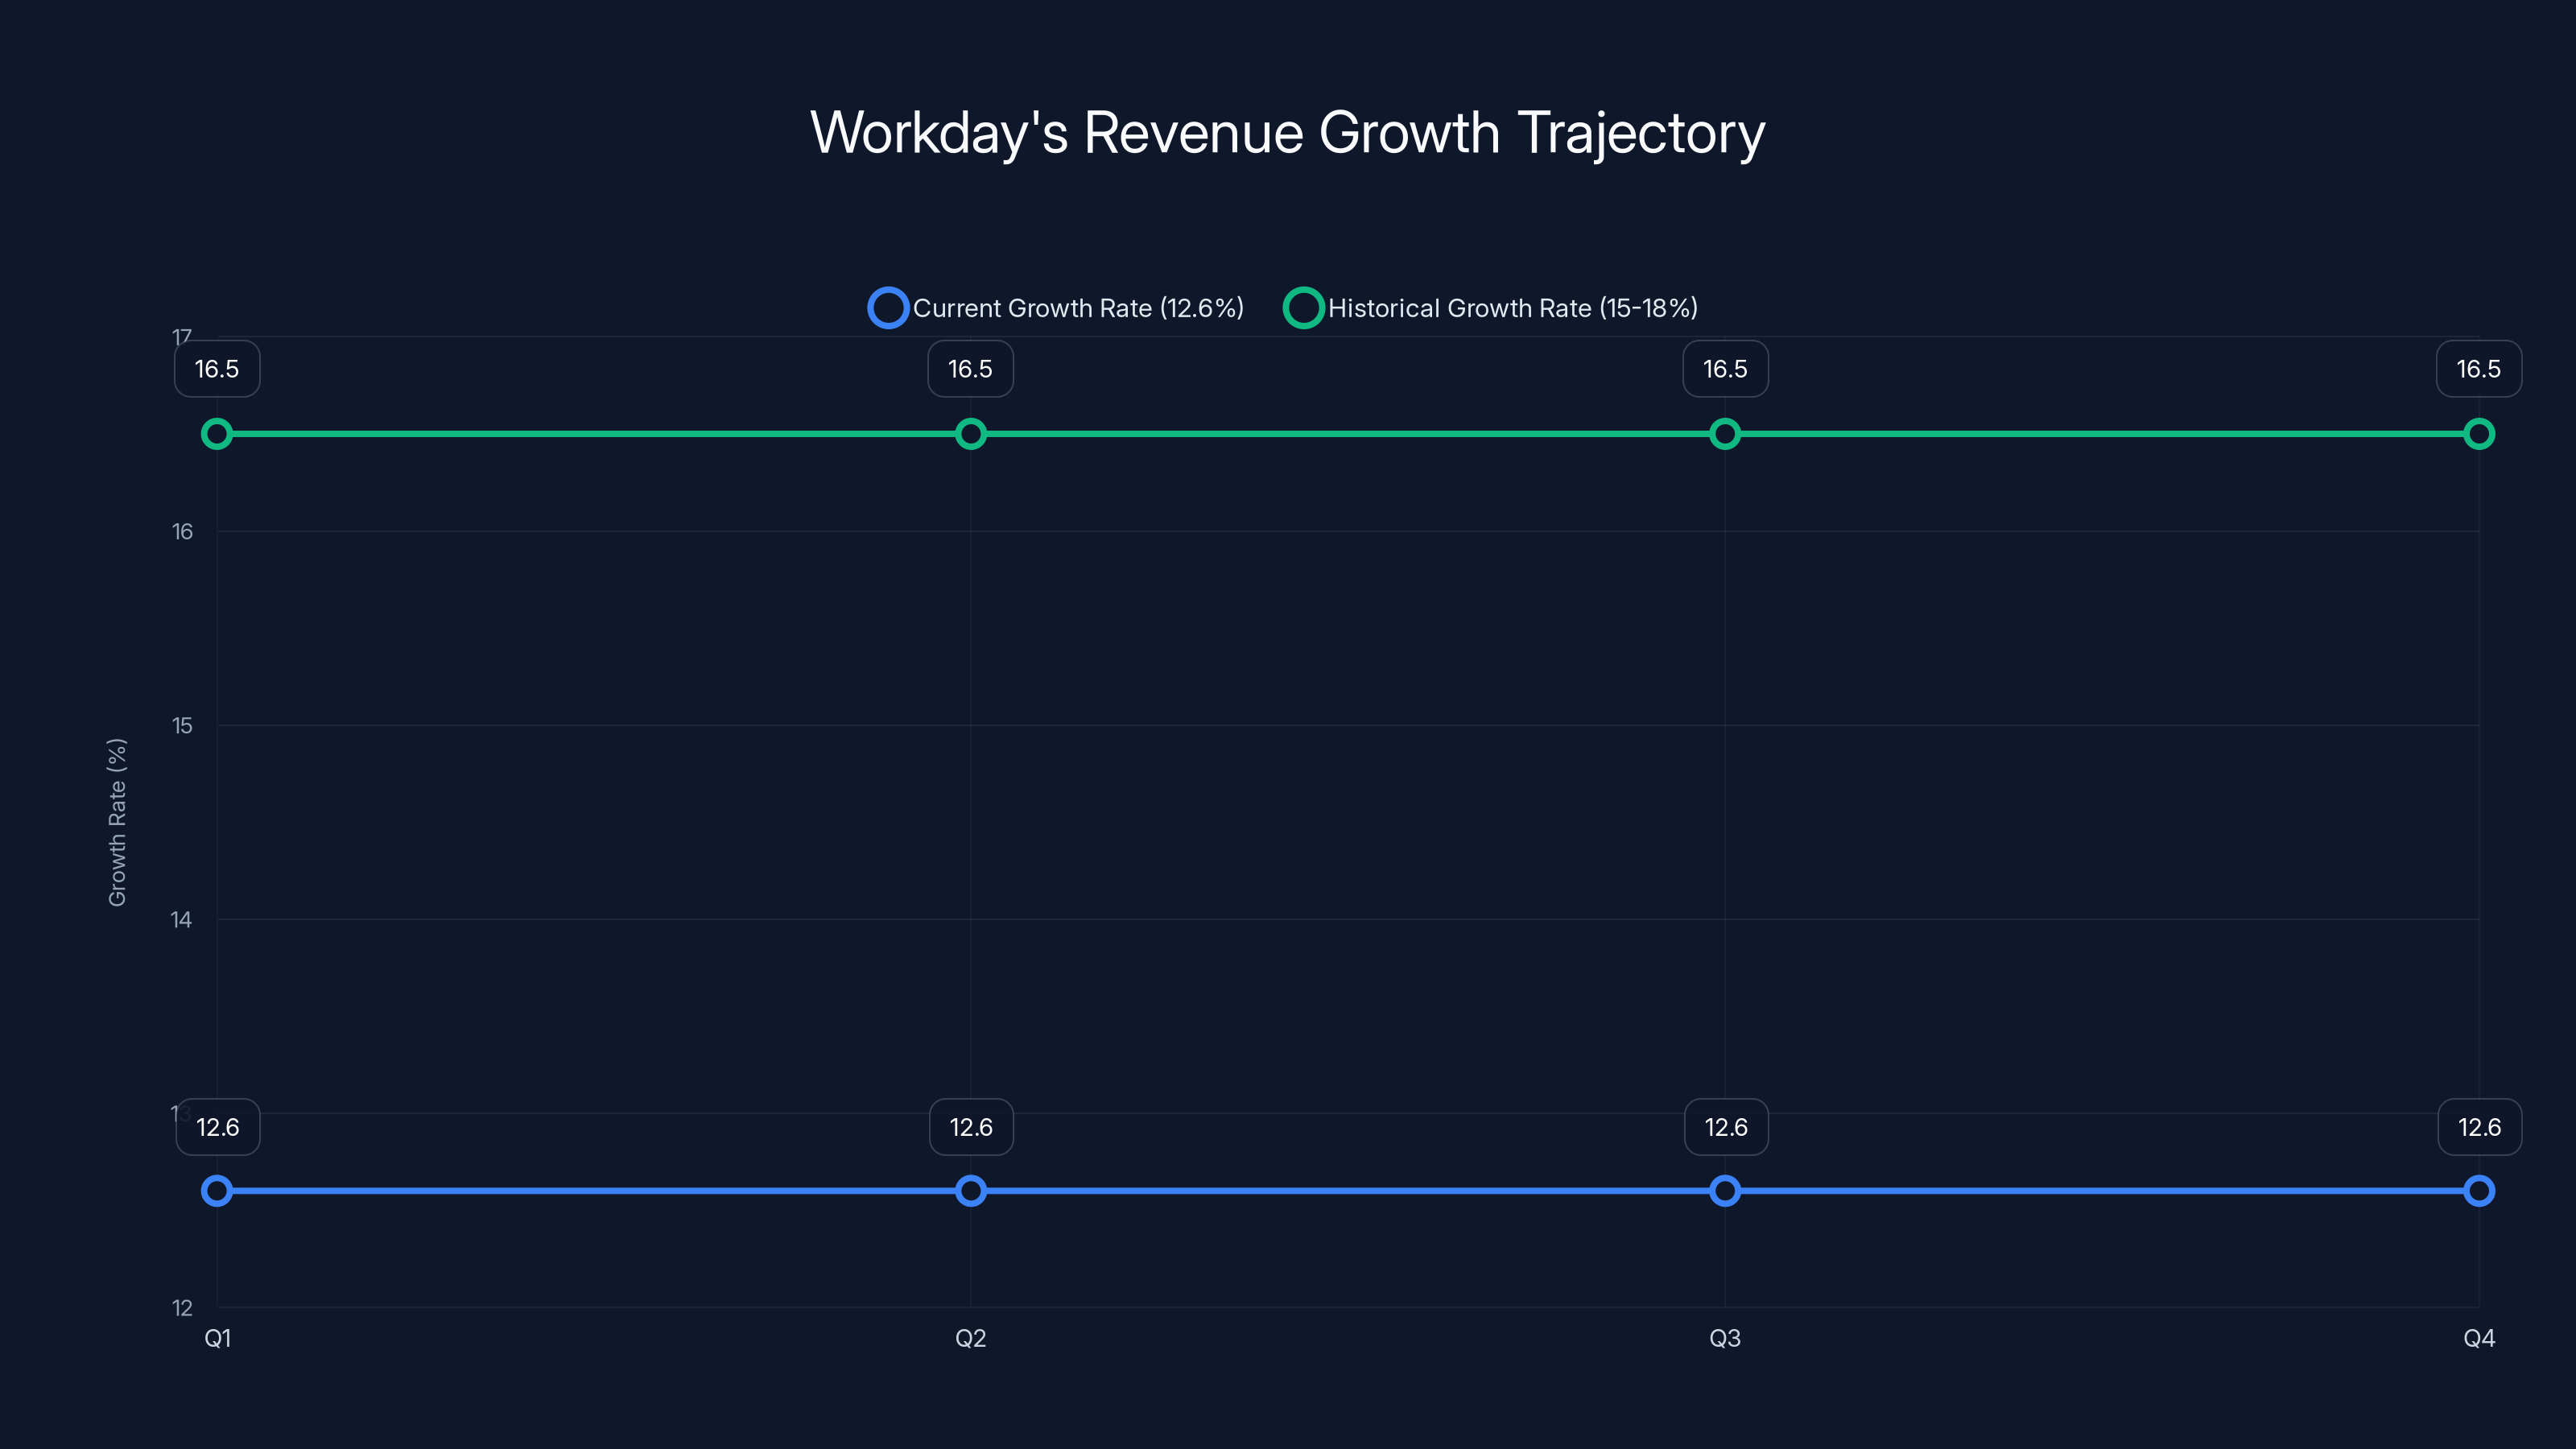Select the green Q1 data point
The image size is (2576, 1449).
(x=217, y=434)
